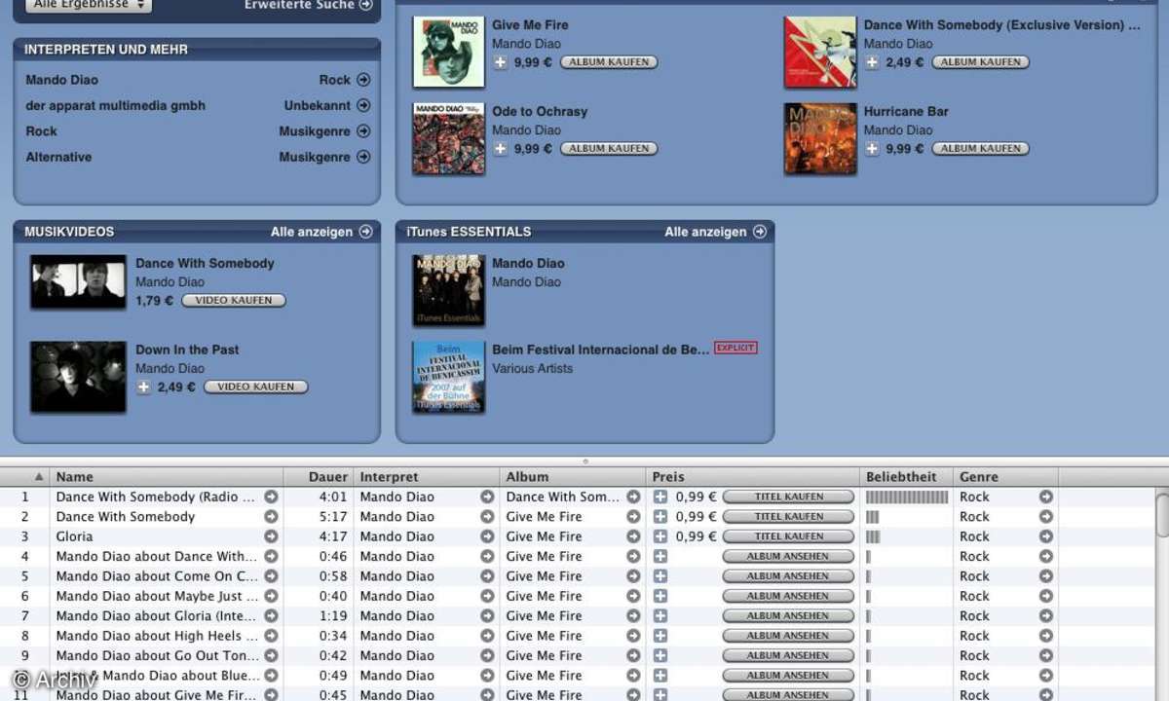
Task: Click album arrow on Gloria row
Action: click(633, 536)
